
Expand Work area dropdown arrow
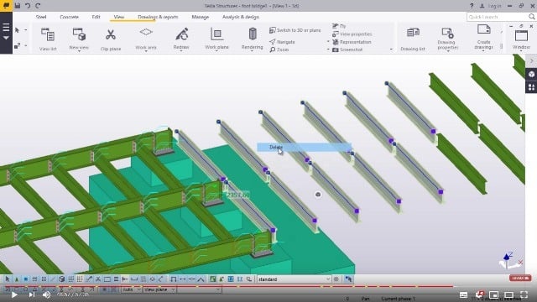tap(146, 51)
